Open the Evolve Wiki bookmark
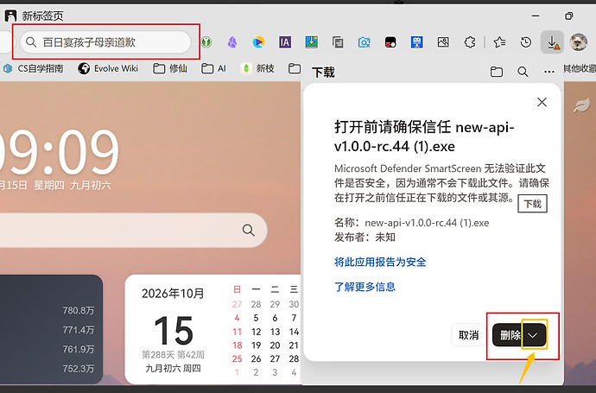 point(108,68)
